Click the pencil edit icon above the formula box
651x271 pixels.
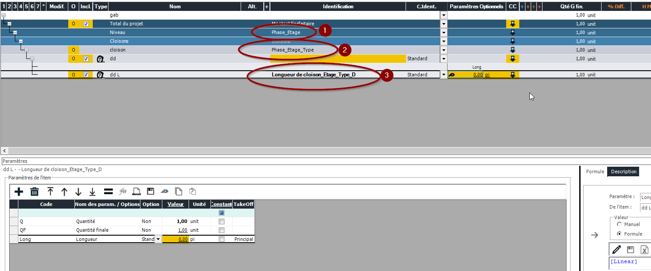[x=616, y=250]
